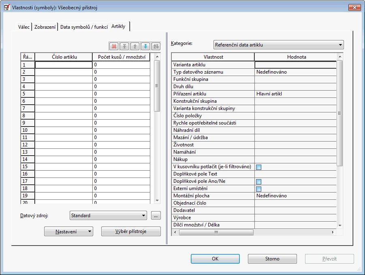Screen dimensions: 365x275
Task: Select row number 5 in article list
Action: (x=28, y=94)
